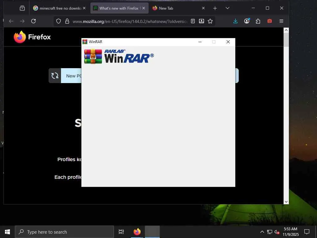
Task: Maximize the Firefox browser window
Action: tap(267, 8)
